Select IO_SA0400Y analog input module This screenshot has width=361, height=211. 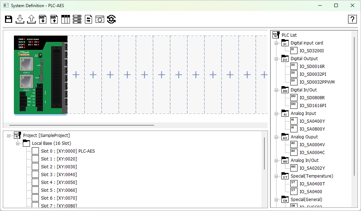(x=312, y=121)
